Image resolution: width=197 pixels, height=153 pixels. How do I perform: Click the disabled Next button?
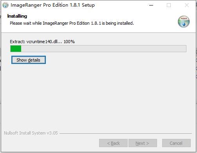(x=143, y=143)
